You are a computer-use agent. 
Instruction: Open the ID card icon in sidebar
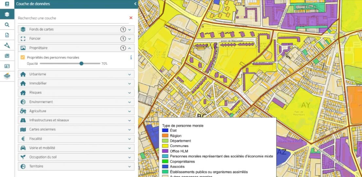coord(7,66)
